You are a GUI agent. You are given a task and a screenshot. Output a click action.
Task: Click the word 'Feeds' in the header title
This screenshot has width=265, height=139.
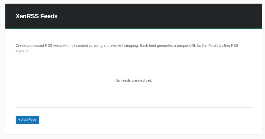coord(49,16)
